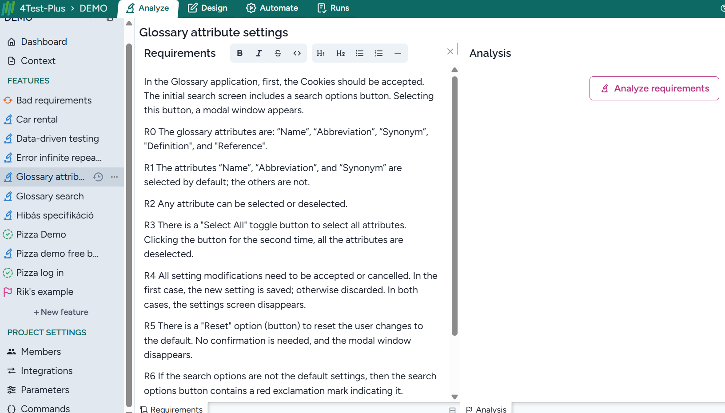Set Heading 2 style
The height and width of the screenshot is (413, 725).
(340, 53)
